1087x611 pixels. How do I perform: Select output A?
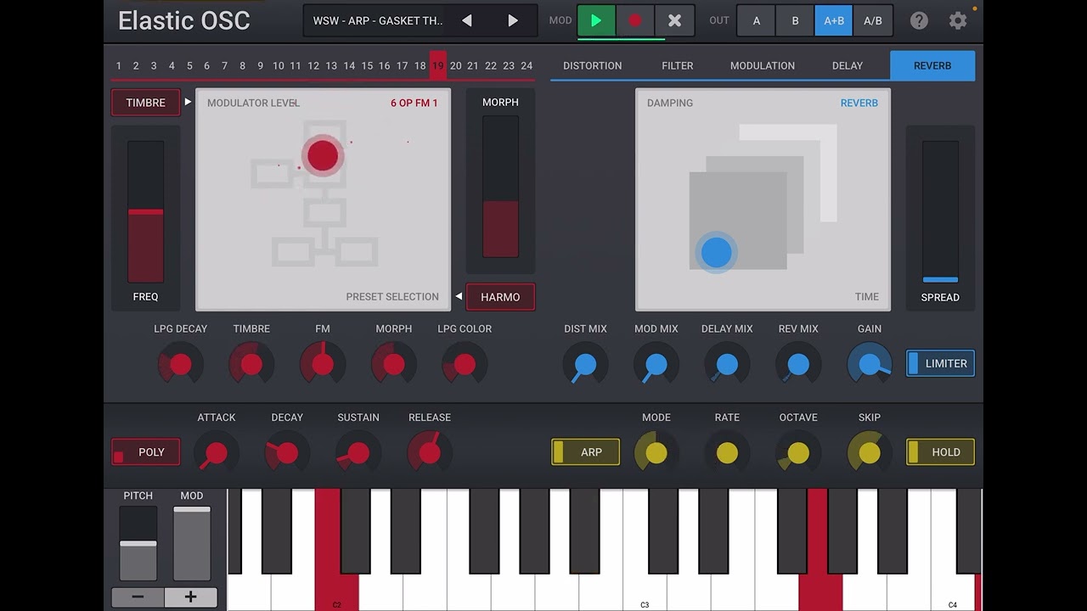tap(756, 20)
